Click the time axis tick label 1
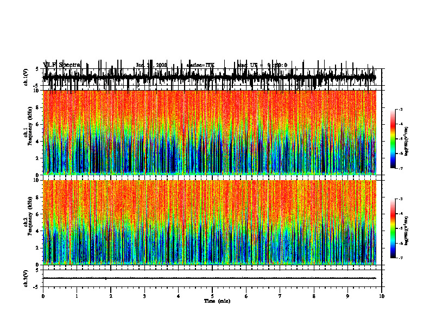Viewport: 430px width, 332px height. click(x=77, y=296)
